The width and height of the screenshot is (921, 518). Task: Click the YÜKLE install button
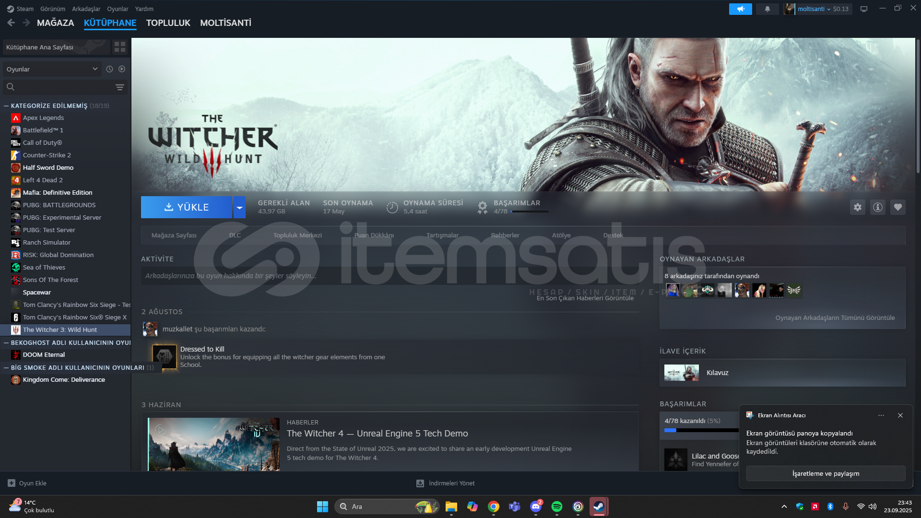[187, 207]
